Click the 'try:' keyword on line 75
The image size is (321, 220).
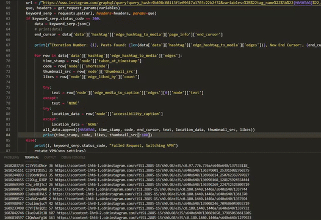click(x=47, y=87)
